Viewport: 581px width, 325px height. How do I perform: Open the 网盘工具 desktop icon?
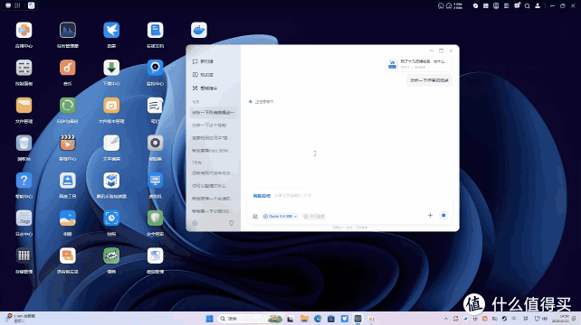(x=68, y=181)
